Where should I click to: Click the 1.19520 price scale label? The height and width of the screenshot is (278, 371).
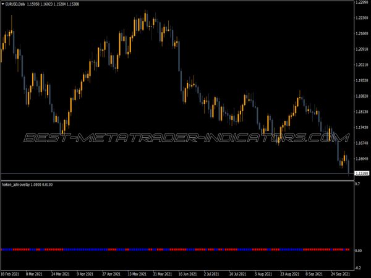coord(362,80)
